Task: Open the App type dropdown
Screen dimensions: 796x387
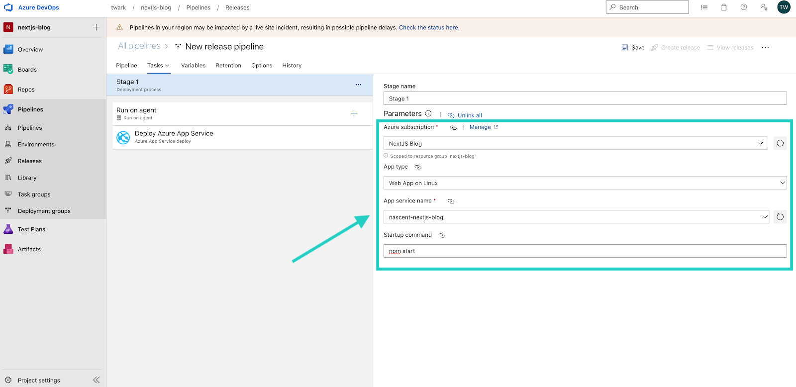Action: click(x=585, y=183)
